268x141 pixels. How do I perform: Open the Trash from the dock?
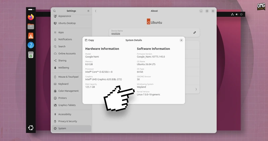31,54
